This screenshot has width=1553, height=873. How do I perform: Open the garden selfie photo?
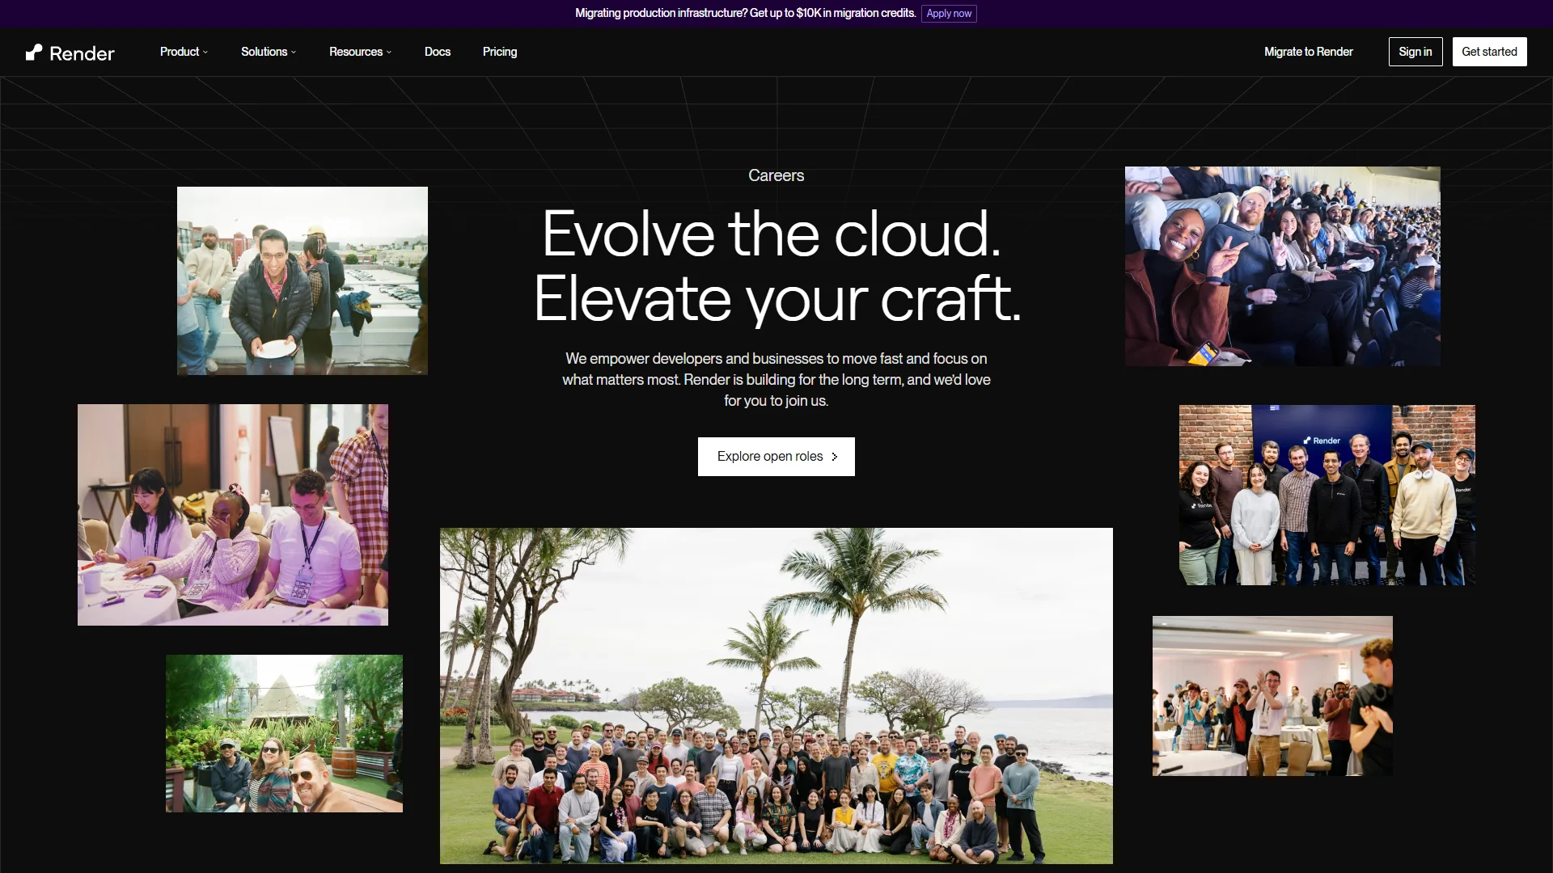[284, 733]
